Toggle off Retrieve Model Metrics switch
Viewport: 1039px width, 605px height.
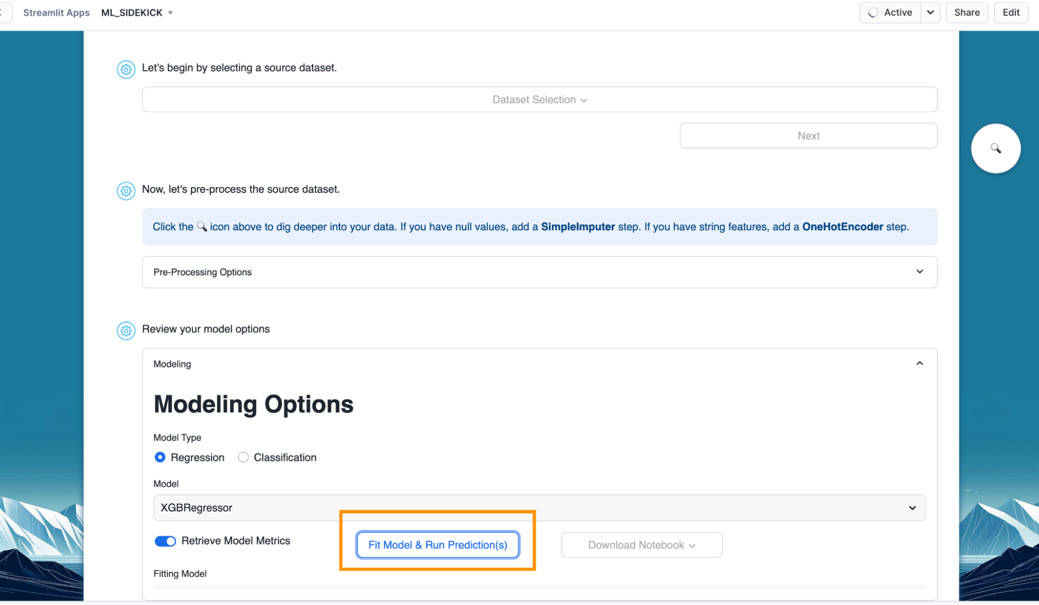[165, 541]
